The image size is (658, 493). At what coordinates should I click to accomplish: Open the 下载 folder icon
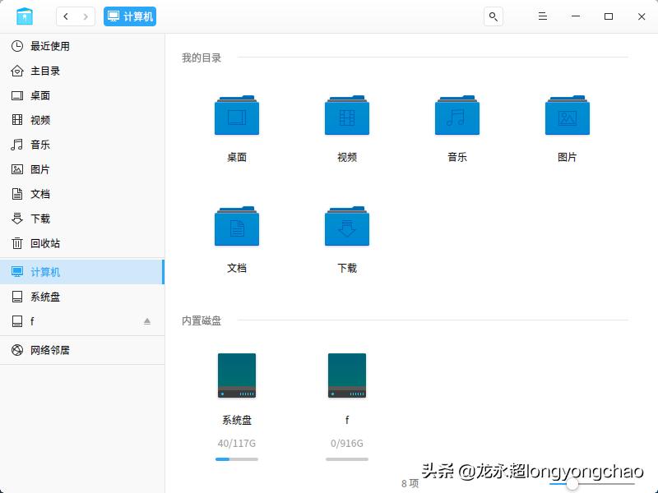346,225
